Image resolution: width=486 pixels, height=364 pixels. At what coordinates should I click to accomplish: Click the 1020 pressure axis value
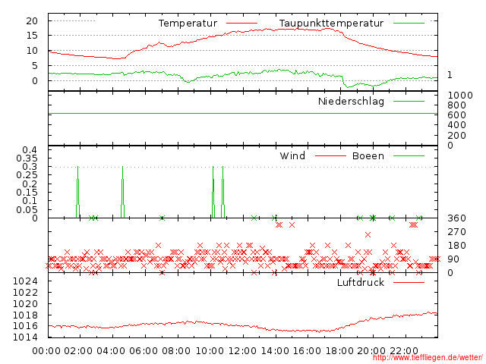tap(25, 303)
